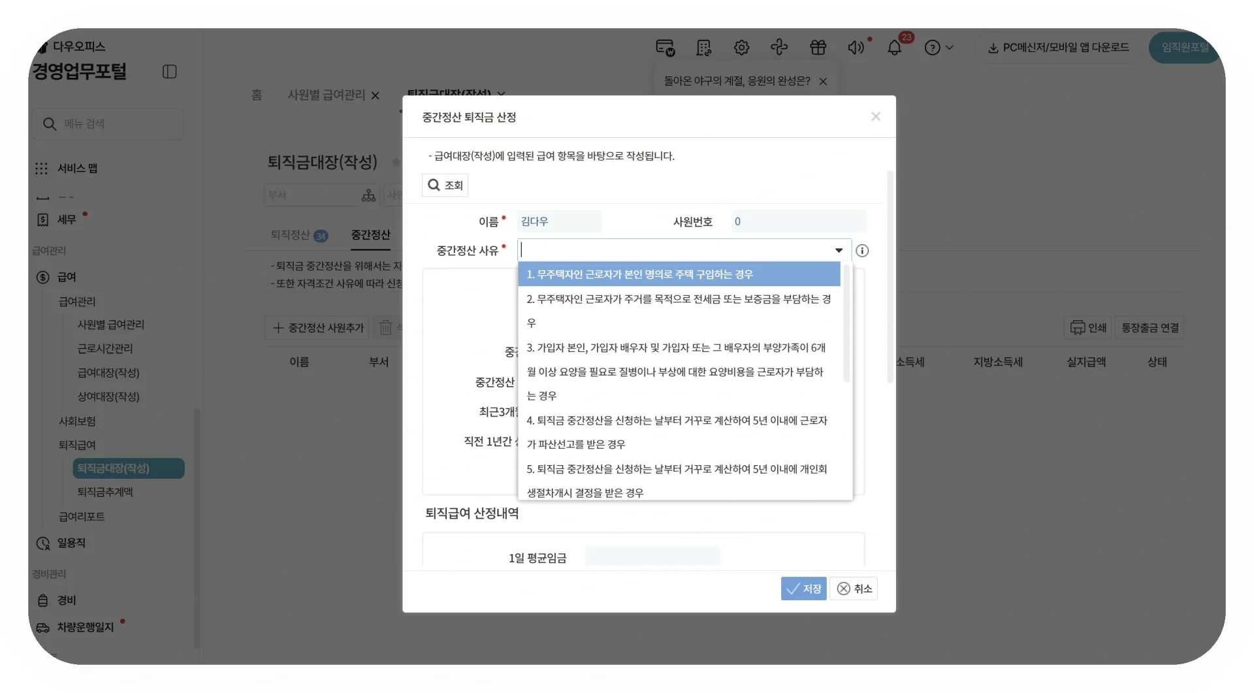This screenshot has width=1254, height=693.
Task: Expand 퇴직급여 in sidebar
Action: coord(77,445)
